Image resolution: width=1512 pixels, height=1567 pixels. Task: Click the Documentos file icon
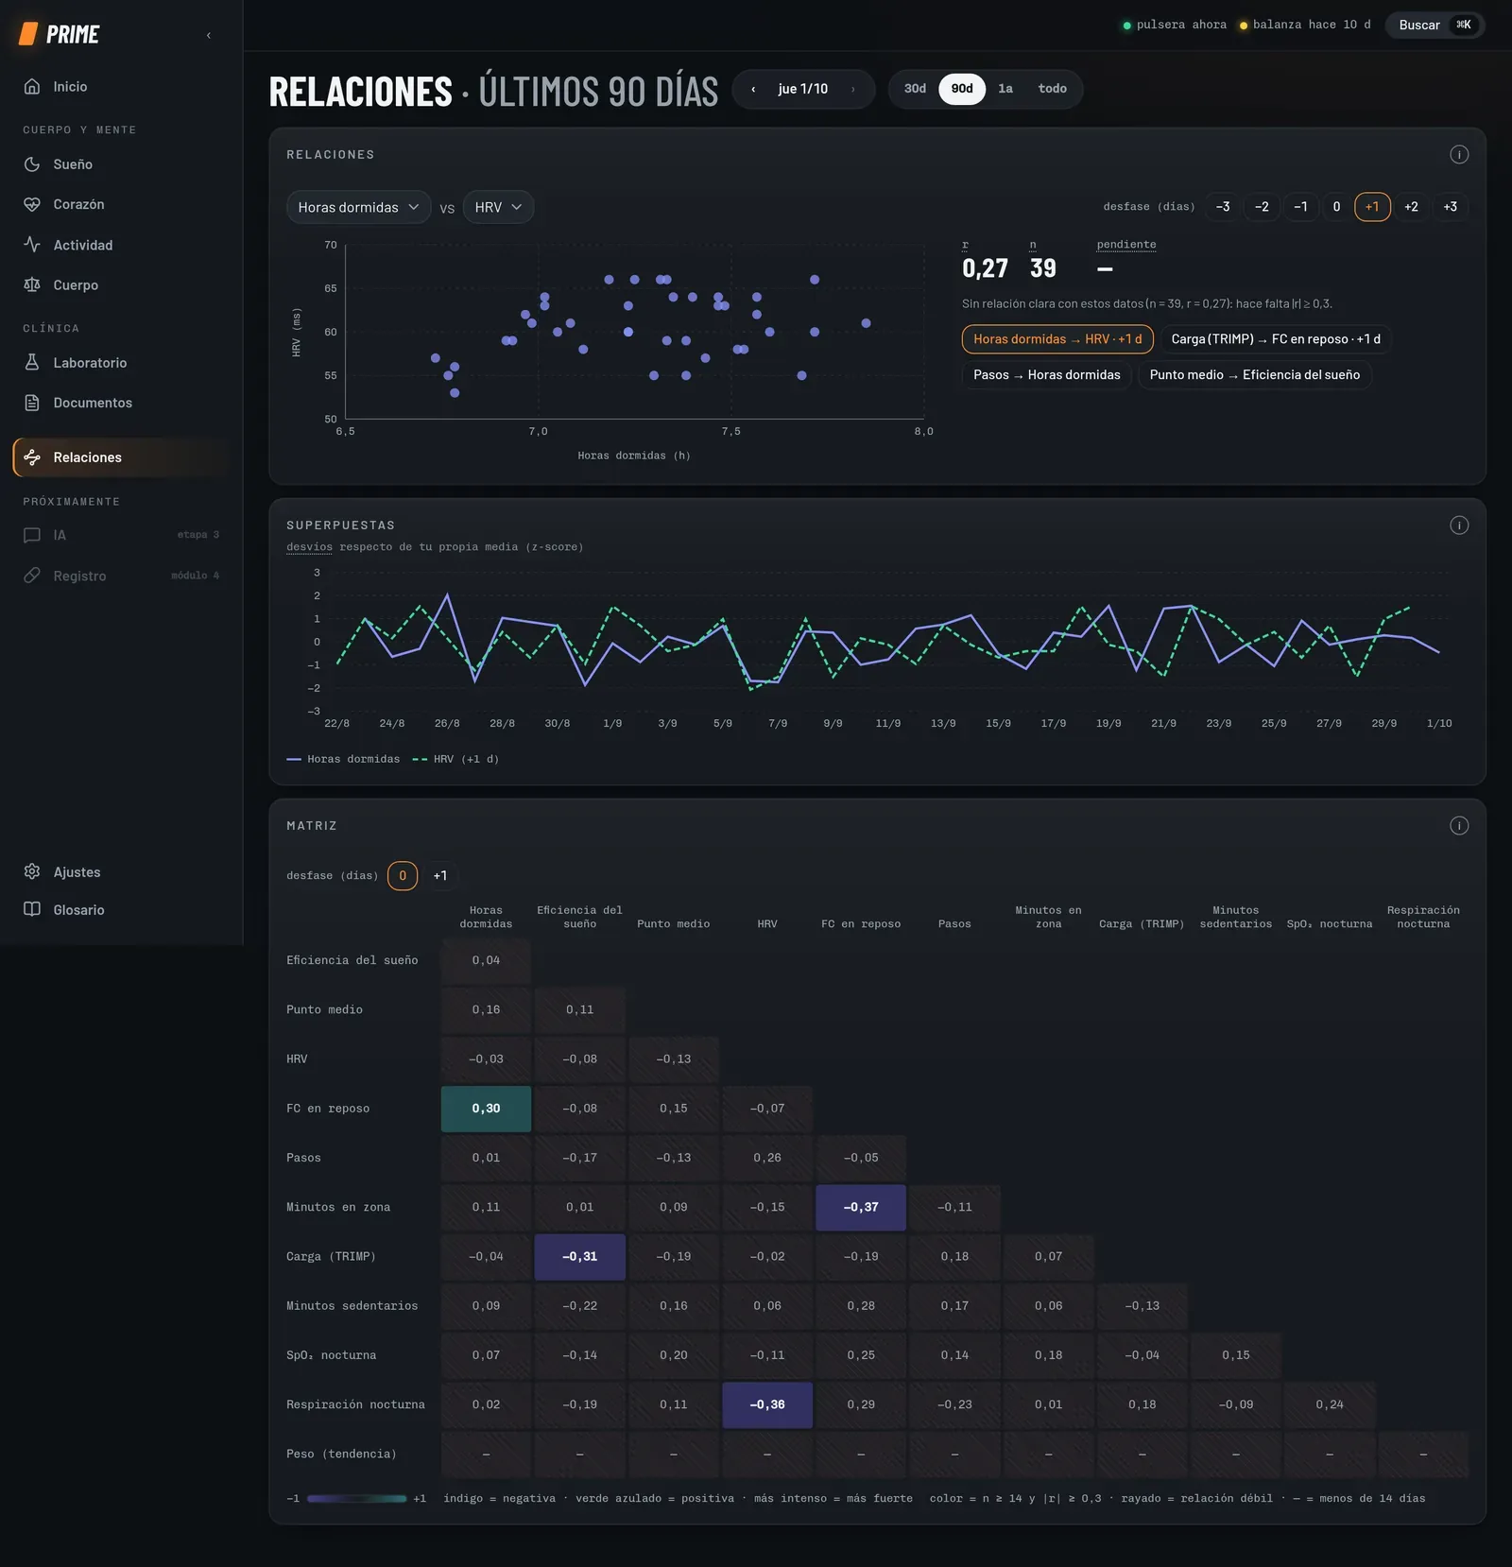point(32,403)
